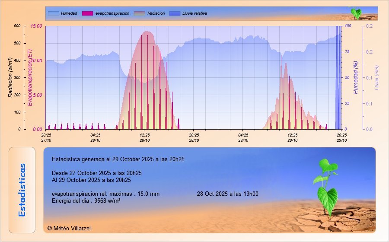The image size is (389, 242).
Task: Click the Lluvia (mm) axis title
Action: coord(376,78)
